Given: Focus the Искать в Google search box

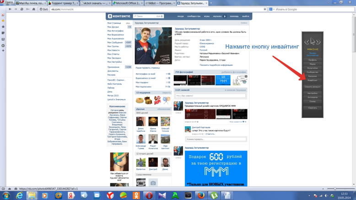Looking at the screenshot, I should pos(314,9).
